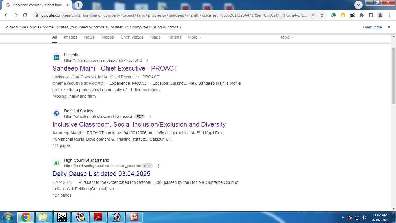Click the "111 pages" text
Viewport: 396px width, 223px height.
[61, 145]
